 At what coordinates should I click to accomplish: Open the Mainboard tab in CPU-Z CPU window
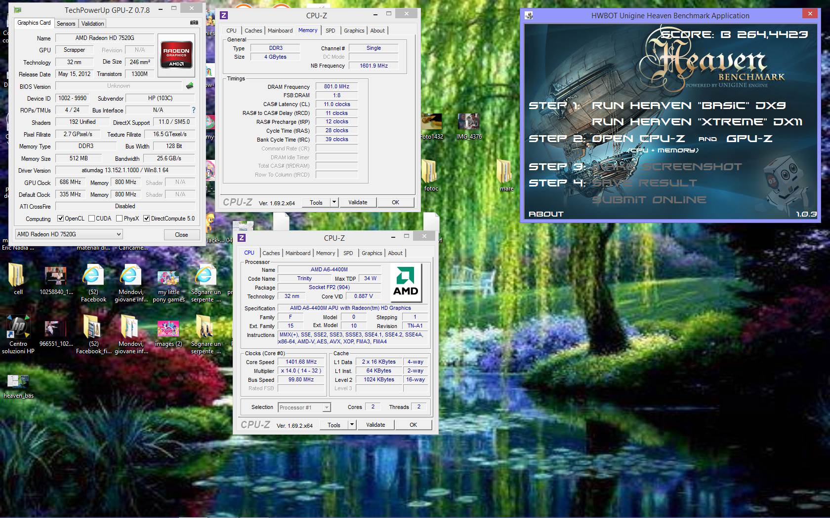click(x=298, y=253)
